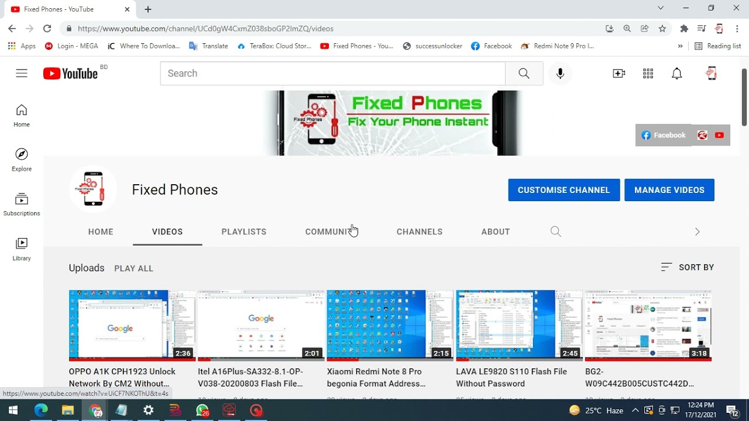The width and height of the screenshot is (749, 421).
Task: Click in the YouTube search field
Action: coord(332,73)
